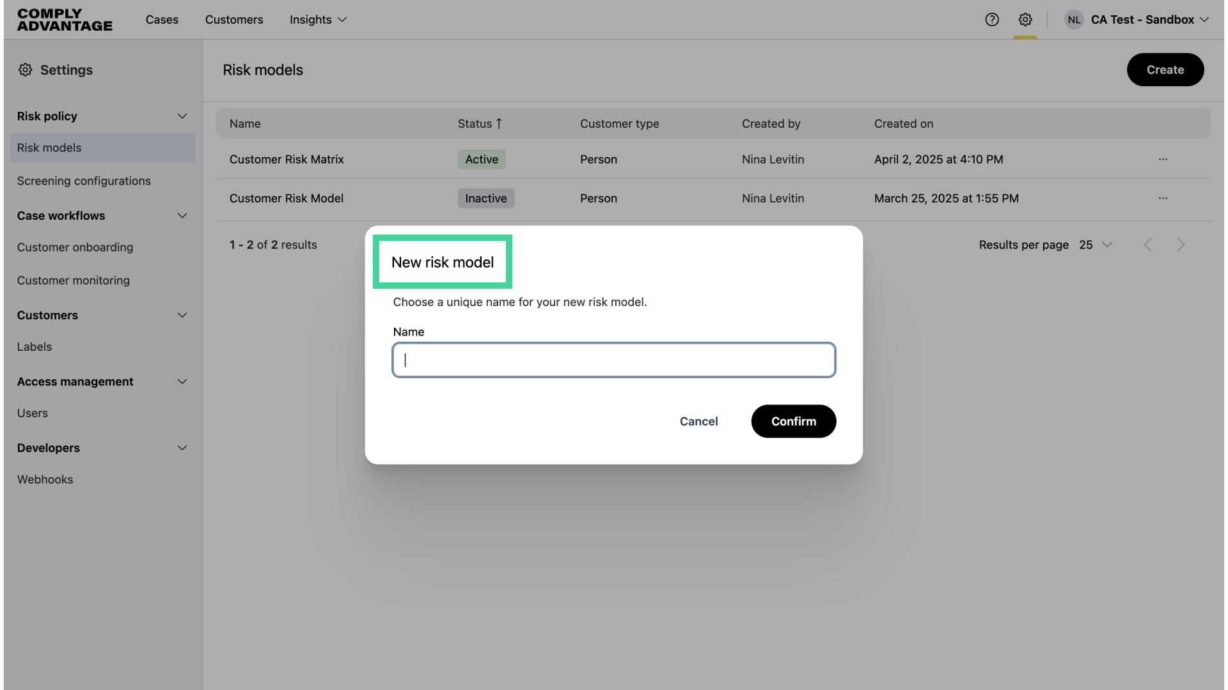The width and height of the screenshot is (1228, 690).
Task: Expand CA Test - Sandbox account menu
Action: pyautogui.click(x=1204, y=20)
